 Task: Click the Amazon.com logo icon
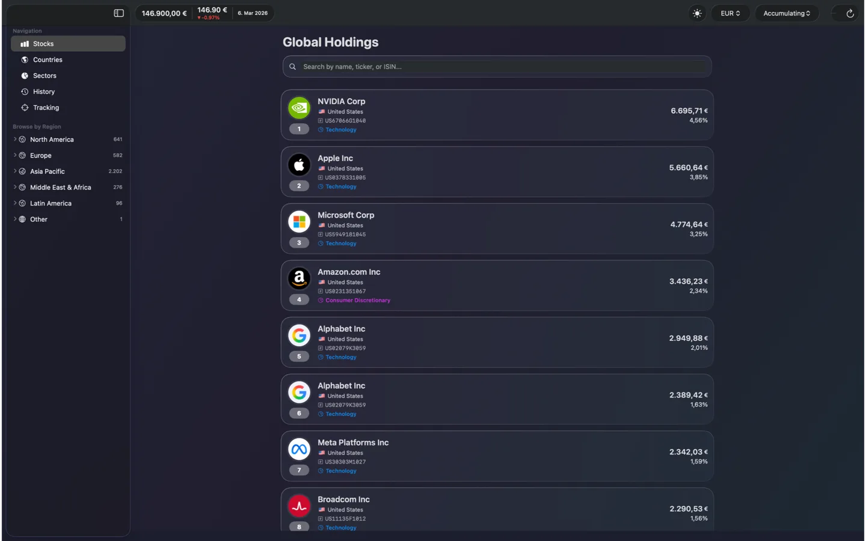click(x=299, y=278)
